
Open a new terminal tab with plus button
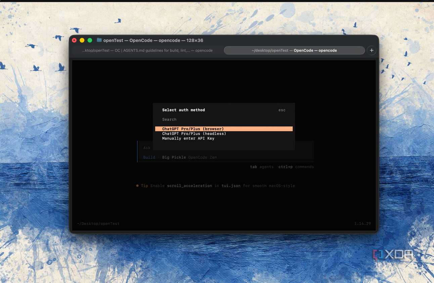372,50
